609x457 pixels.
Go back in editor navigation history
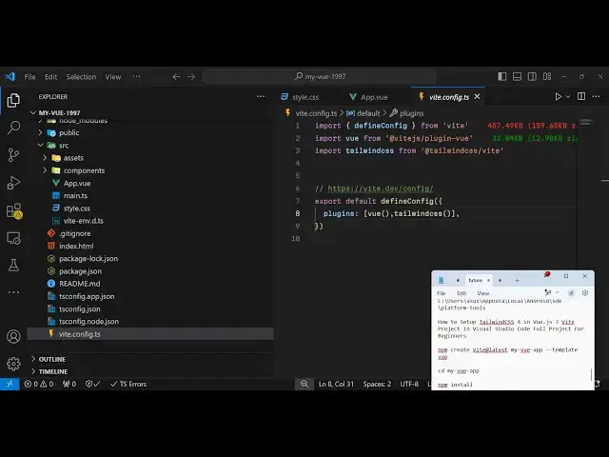coord(176,76)
